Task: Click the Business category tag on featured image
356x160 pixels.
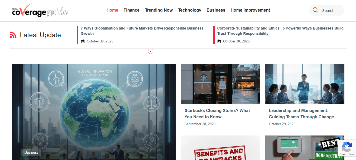Action: 31,152
